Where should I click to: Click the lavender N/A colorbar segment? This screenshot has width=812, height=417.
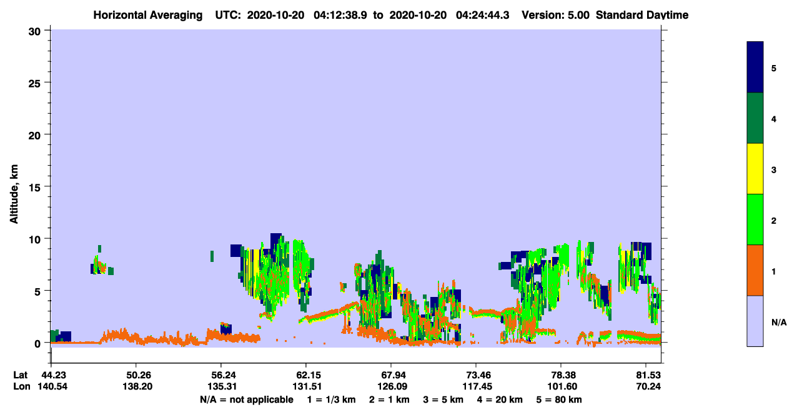tap(755, 321)
